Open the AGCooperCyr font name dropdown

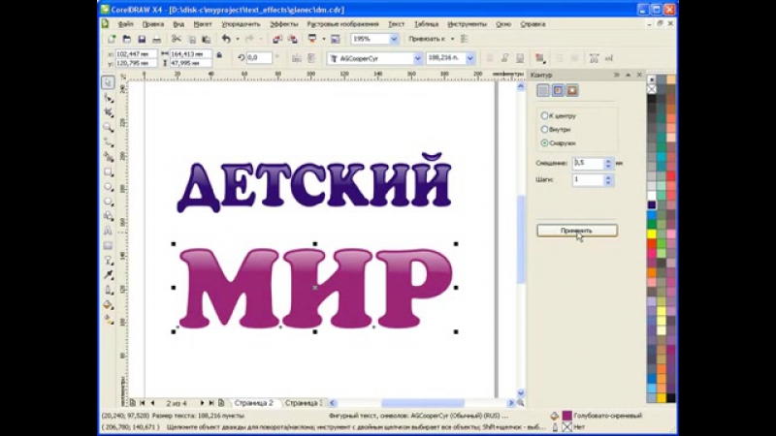(418, 58)
